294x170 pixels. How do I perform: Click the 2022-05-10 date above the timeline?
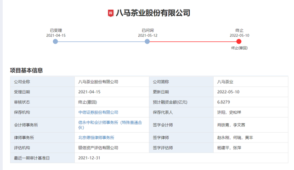pyautogui.click(x=239, y=35)
